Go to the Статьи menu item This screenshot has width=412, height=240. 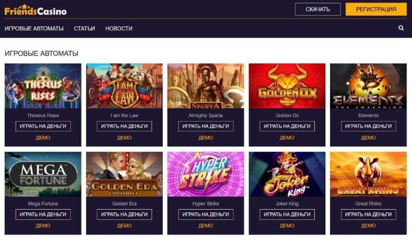pos(84,29)
